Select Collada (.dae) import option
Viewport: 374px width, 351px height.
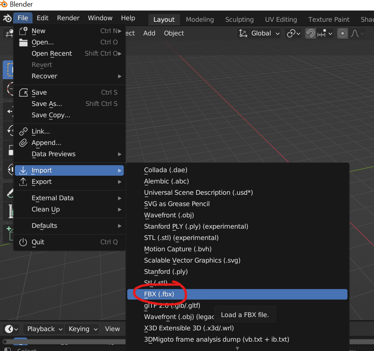coord(237,170)
